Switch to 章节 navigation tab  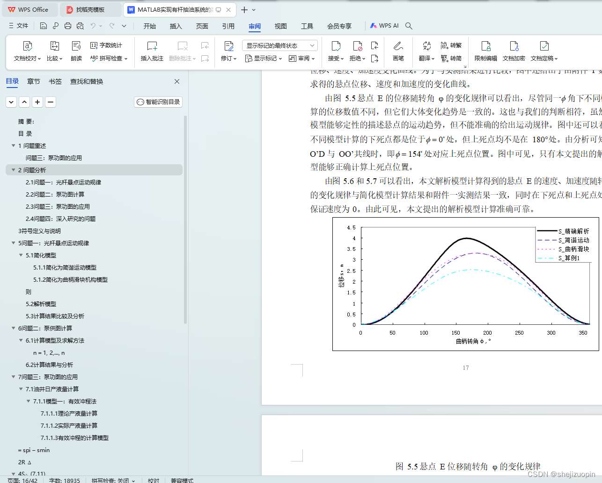click(x=34, y=81)
